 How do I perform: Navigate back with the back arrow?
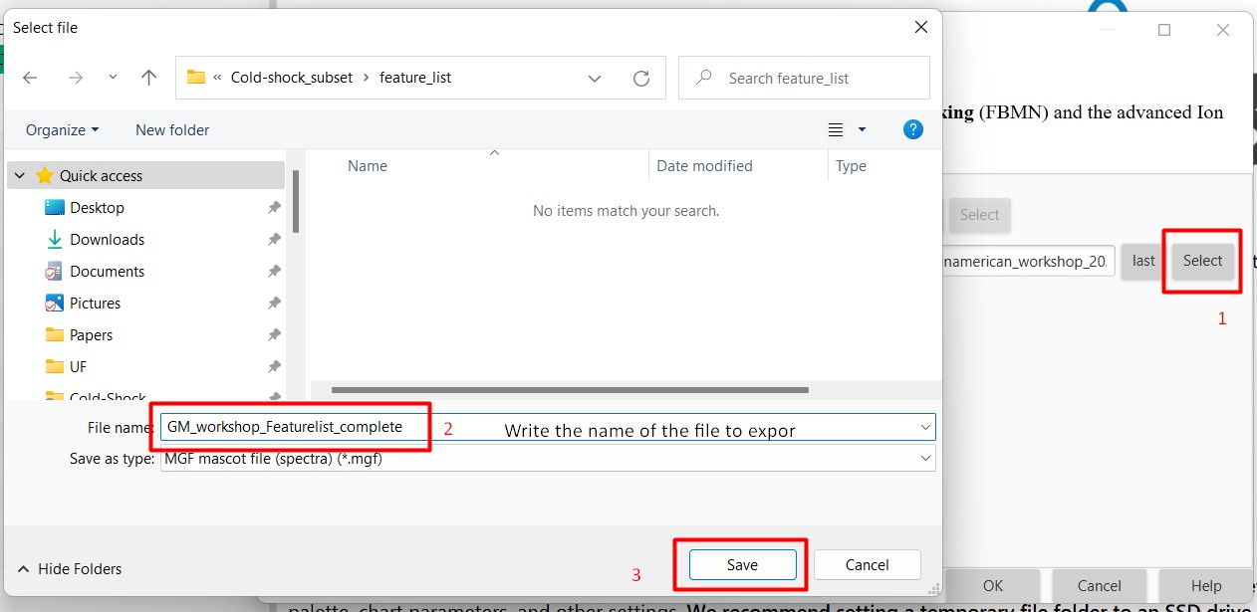31,77
